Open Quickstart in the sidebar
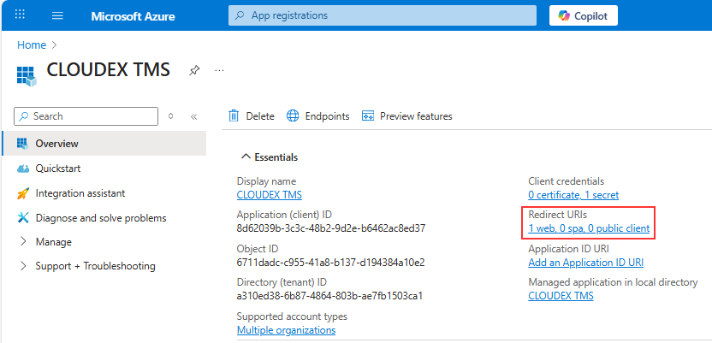This screenshot has height=343, width=712. click(x=57, y=169)
